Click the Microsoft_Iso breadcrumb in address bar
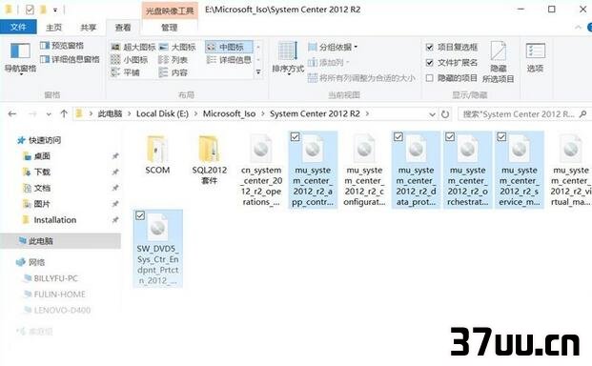Image resolution: width=592 pixels, height=366 pixels. coord(229,113)
